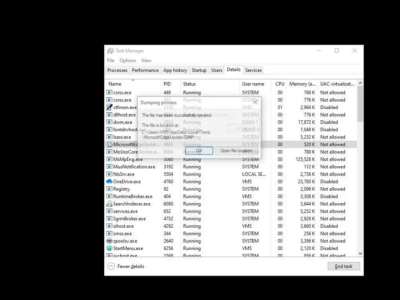
Task: Click the spoolsv.exe printer icon
Action: click(109, 241)
